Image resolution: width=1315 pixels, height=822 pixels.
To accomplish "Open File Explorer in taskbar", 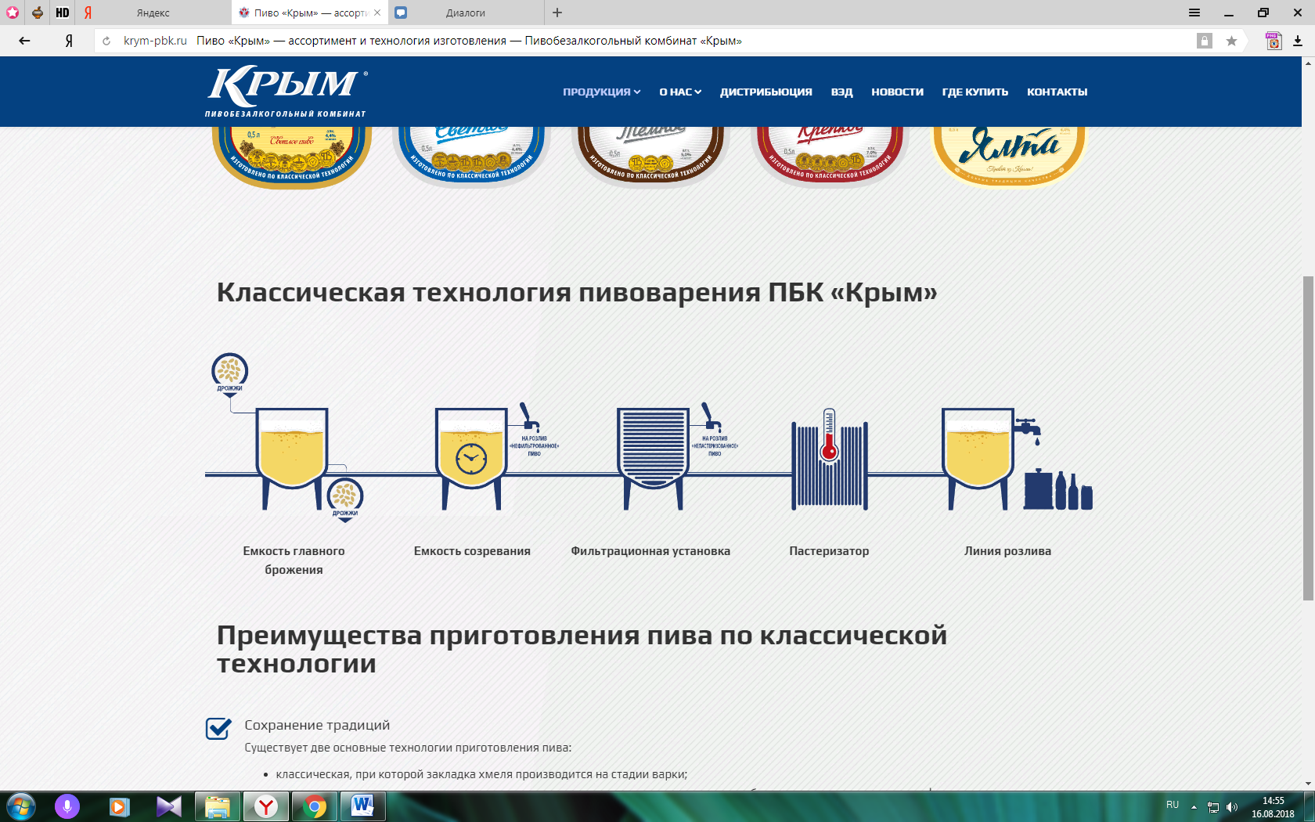I will point(218,806).
